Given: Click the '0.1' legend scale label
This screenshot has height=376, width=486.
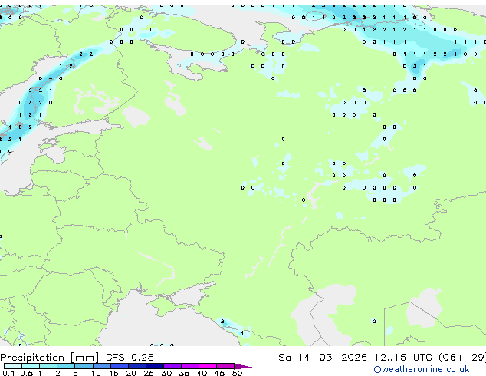Looking at the screenshot, I should click(8, 373).
